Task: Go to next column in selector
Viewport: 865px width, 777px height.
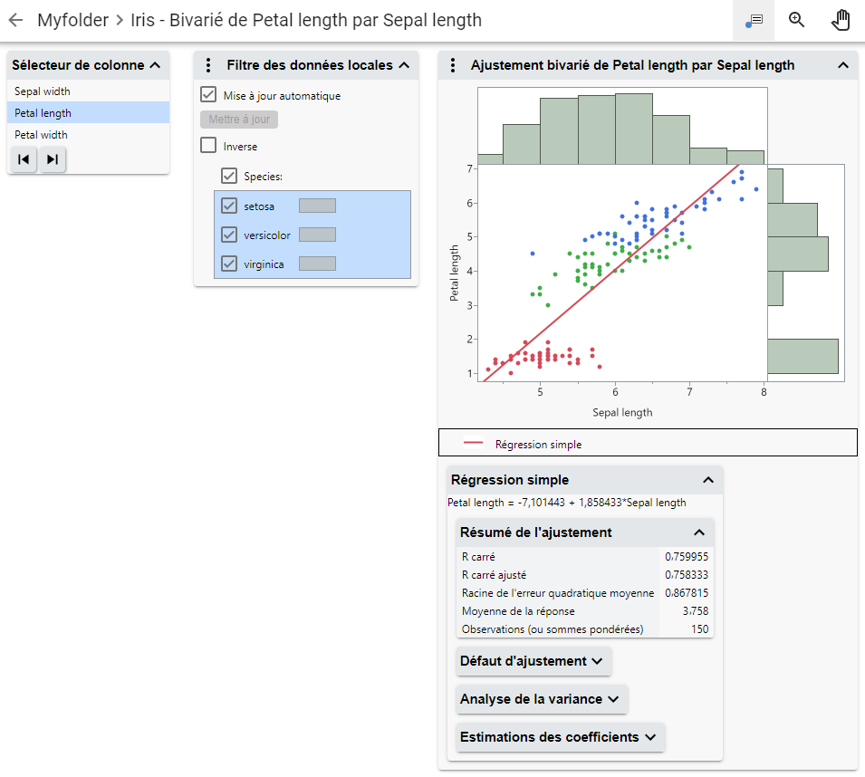Action: [53, 159]
